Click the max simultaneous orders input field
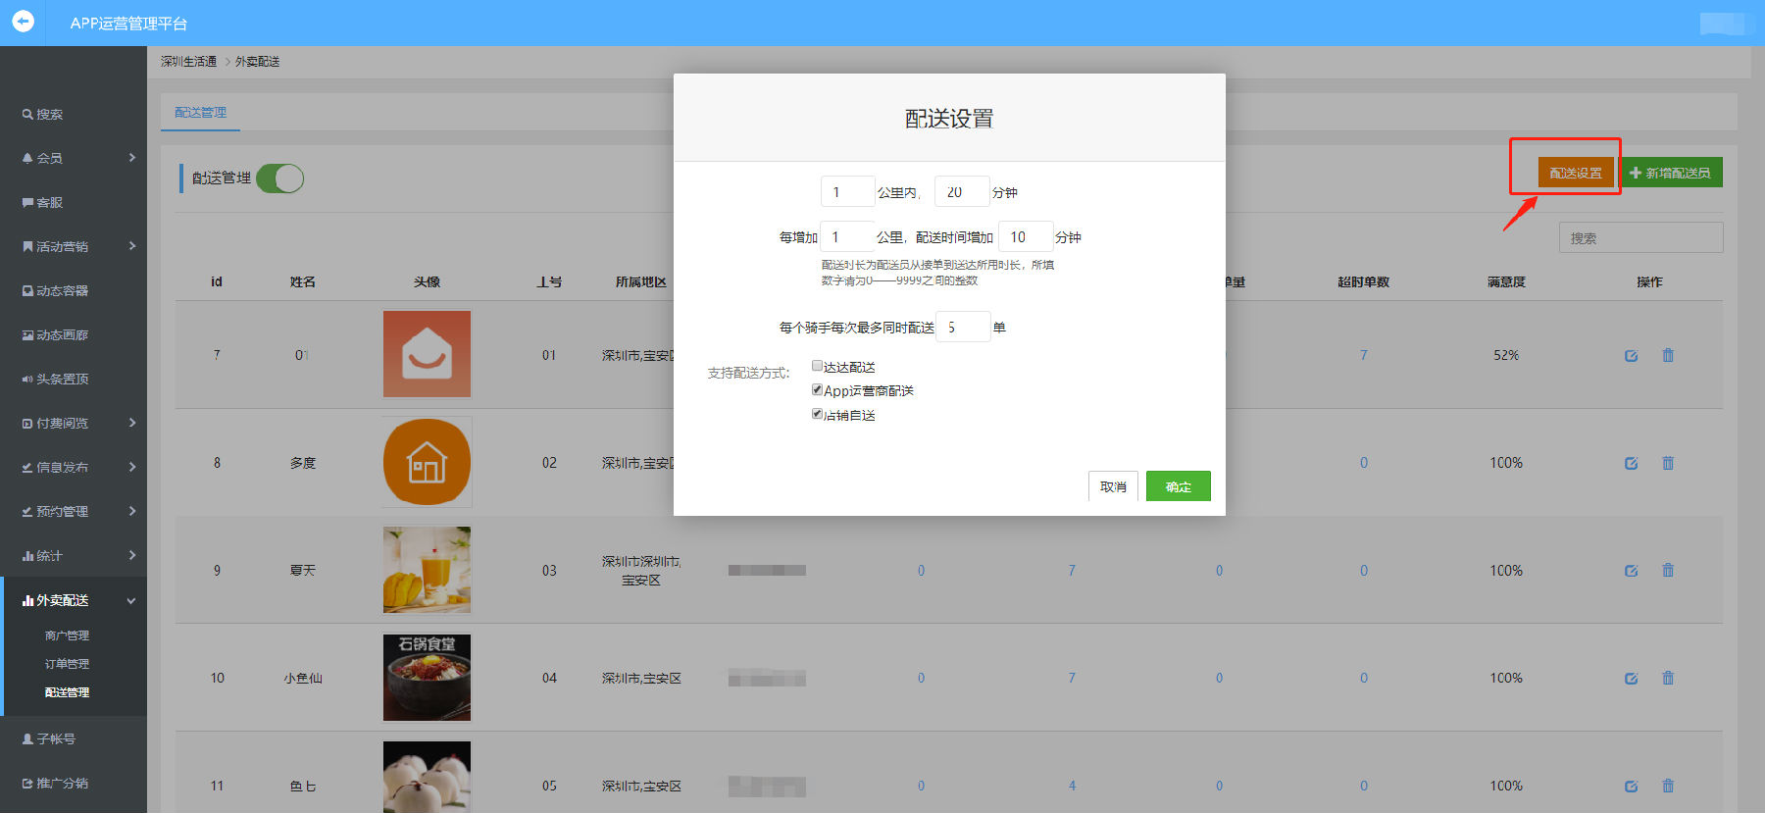The width and height of the screenshot is (1765, 813). point(962,328)
